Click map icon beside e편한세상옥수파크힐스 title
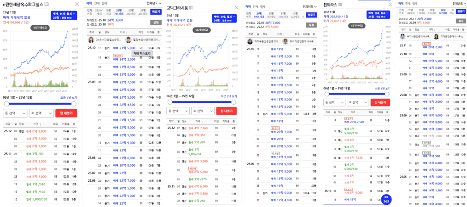 (46, 4)
